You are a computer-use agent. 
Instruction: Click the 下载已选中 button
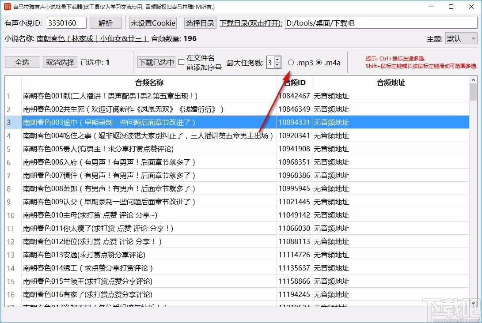pyautogui.click(x=156, y=62)
